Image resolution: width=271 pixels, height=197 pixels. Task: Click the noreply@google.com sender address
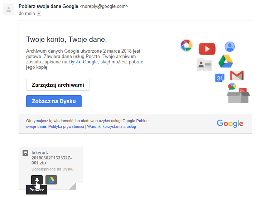[x=104, y=6]
